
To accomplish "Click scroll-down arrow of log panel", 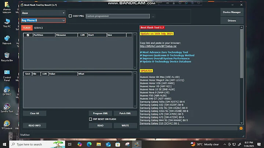I will coord(241,123).
